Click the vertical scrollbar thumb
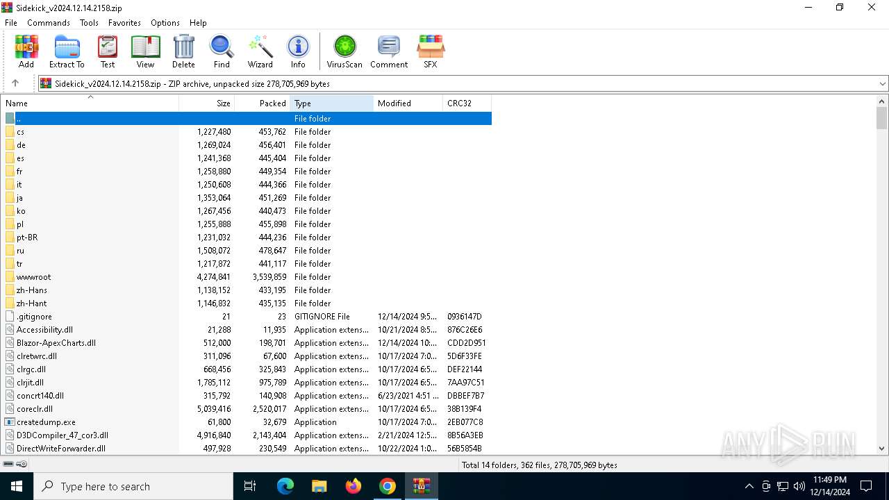 [x=882, y=118]
